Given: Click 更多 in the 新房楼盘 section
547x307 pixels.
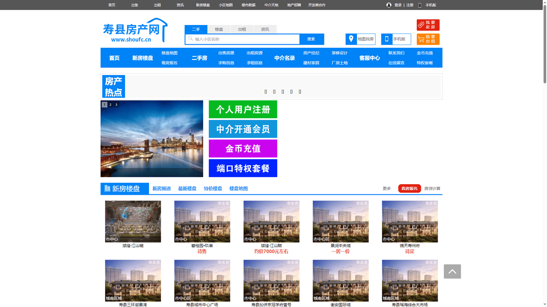Looking at the screenshot, I should click(387, 188).
